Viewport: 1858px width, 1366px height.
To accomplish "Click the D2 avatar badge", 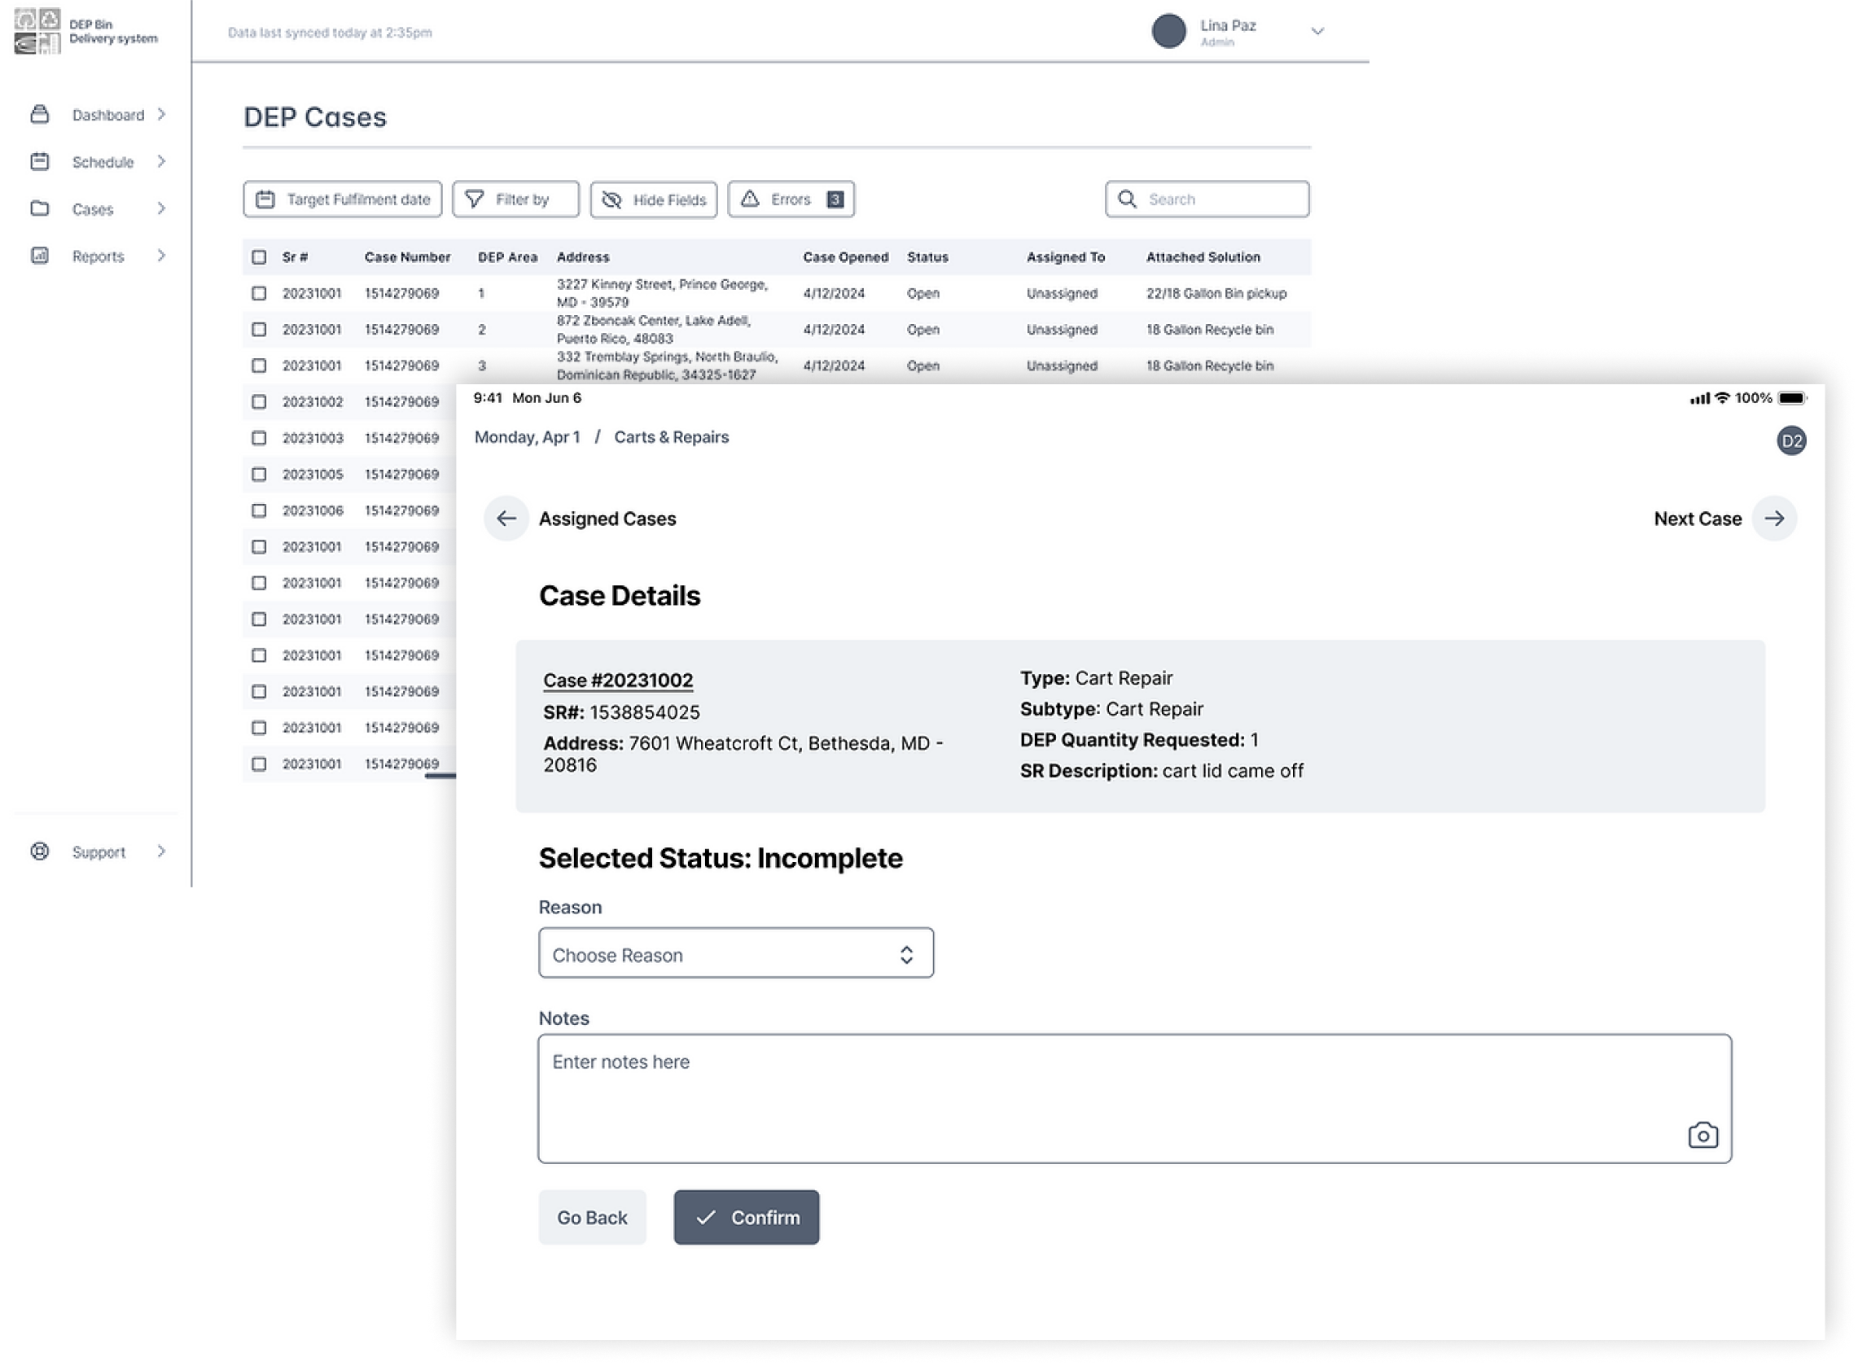I will point(1790,440).
